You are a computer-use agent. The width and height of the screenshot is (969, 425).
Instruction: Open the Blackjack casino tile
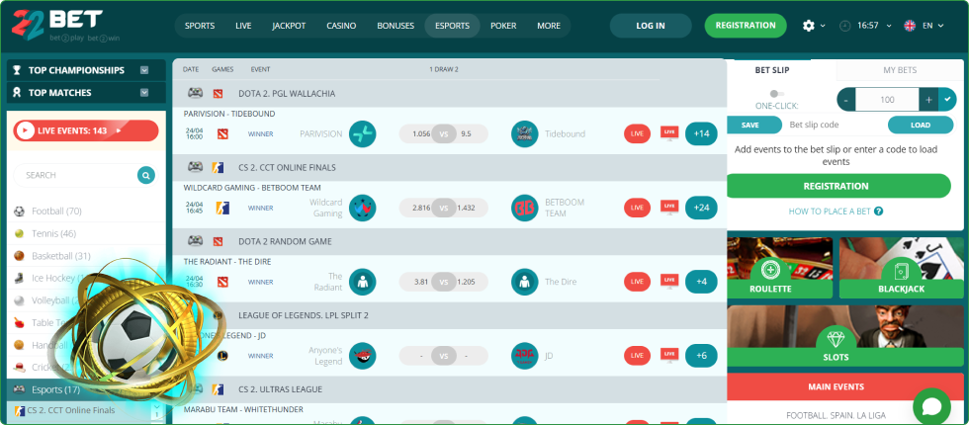pos(901,268)
